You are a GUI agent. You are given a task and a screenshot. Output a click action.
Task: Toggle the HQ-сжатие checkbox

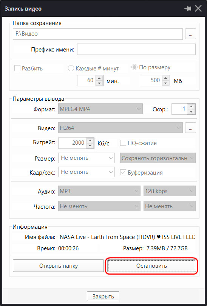(x=123, y=143)
